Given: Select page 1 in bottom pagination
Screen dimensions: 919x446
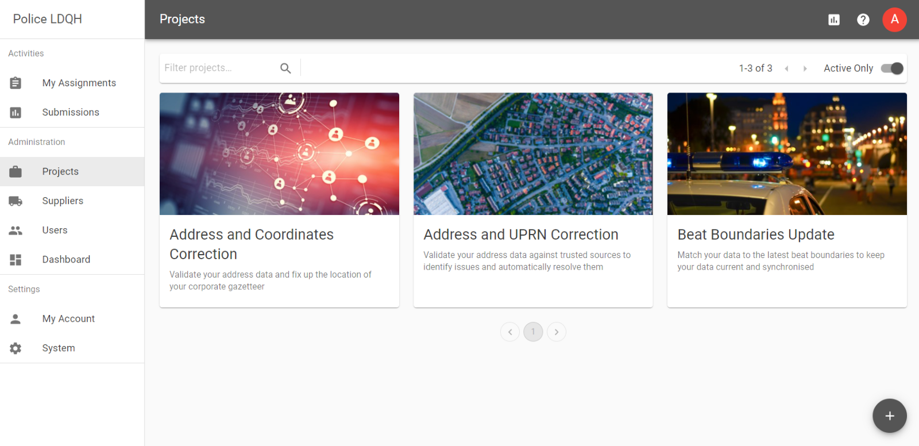Looking at the screenshot, I should click(533, 332).
